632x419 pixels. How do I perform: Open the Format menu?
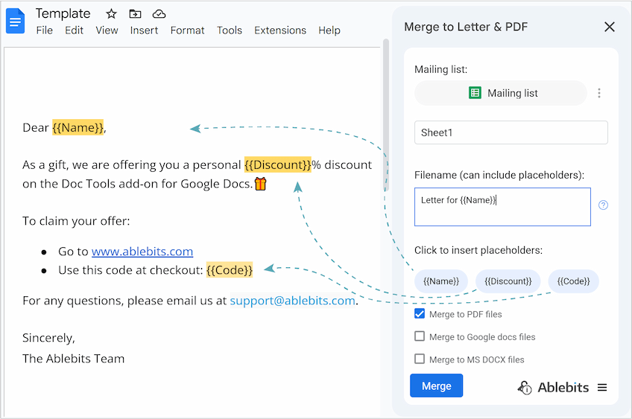coord(187,31)
